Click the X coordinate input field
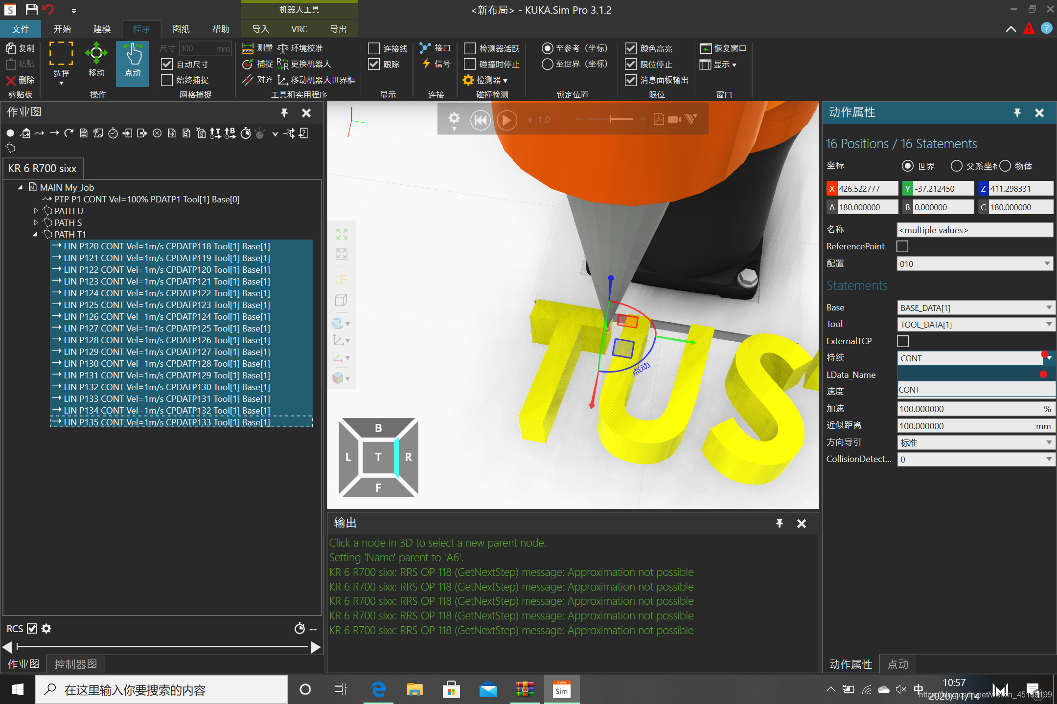The height and width of the screenshot is (704, 1057). point(867,188)
